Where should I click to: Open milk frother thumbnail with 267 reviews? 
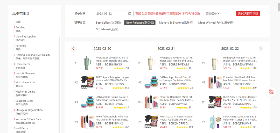point(88,122)
